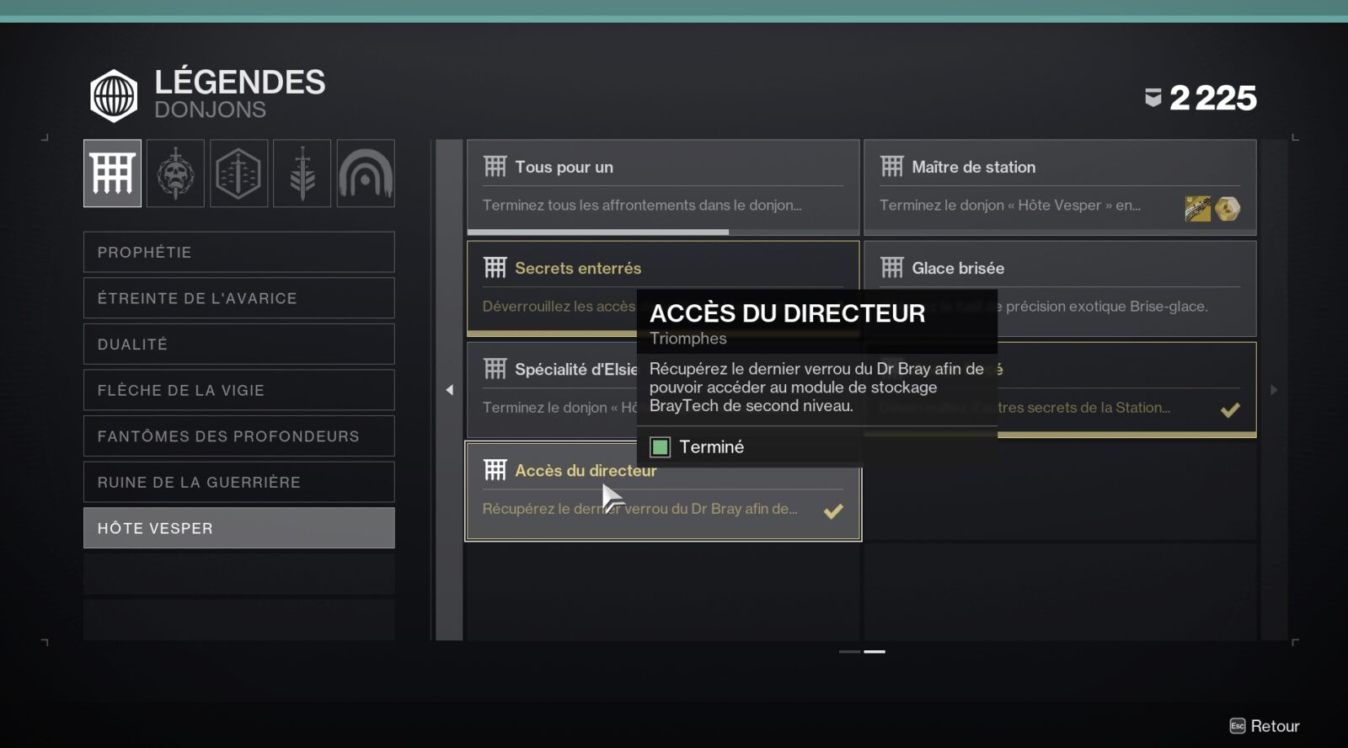Click the ACCÈS DU DIRECTEUR tooltip title
This screenshot has height=748, width=1348.
787,313
